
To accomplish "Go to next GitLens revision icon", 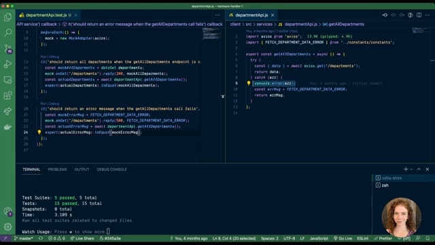I will (x=402, y=15).
